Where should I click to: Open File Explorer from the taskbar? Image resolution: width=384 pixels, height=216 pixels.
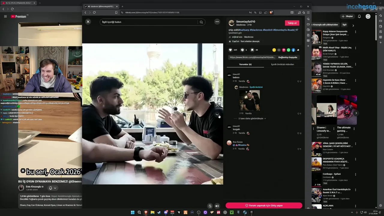[x=152, y=212]
